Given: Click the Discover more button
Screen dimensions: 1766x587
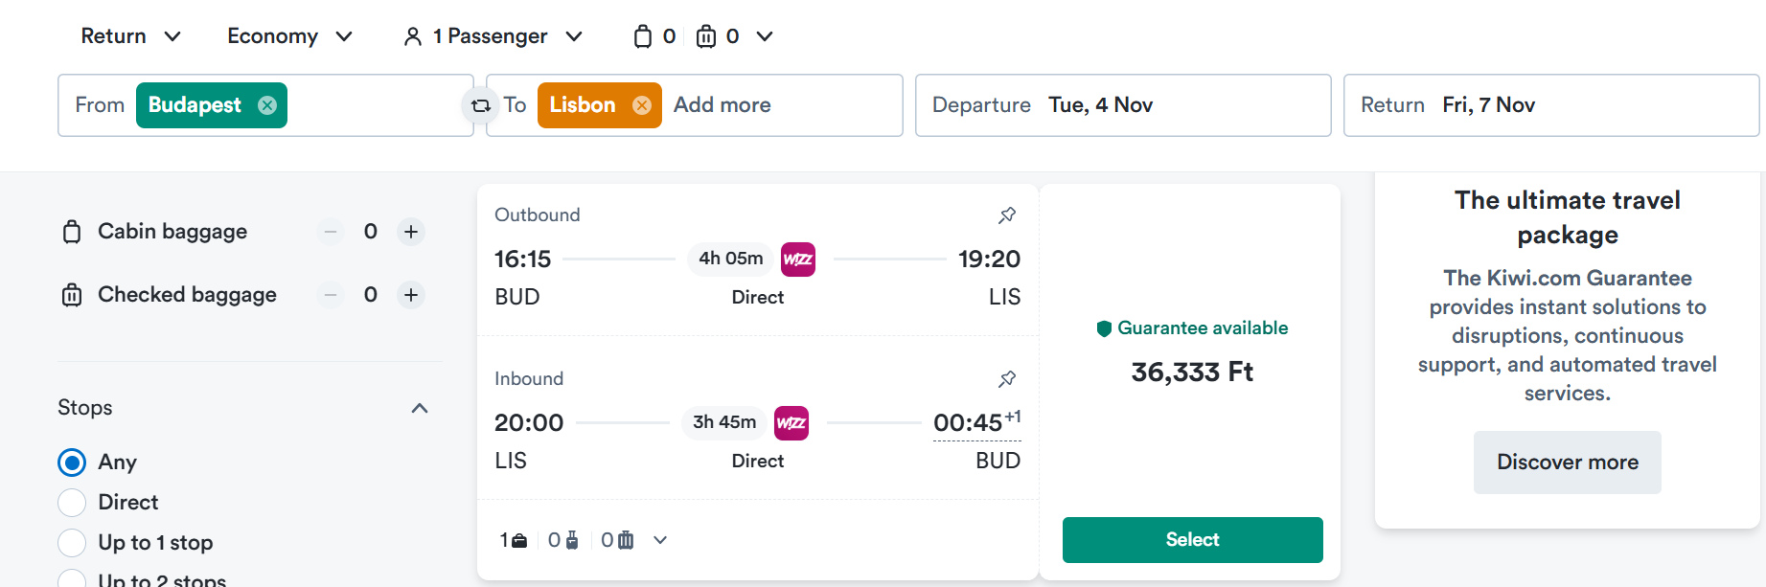Looking at the screenshot, I should click(x=1568, y=463).
